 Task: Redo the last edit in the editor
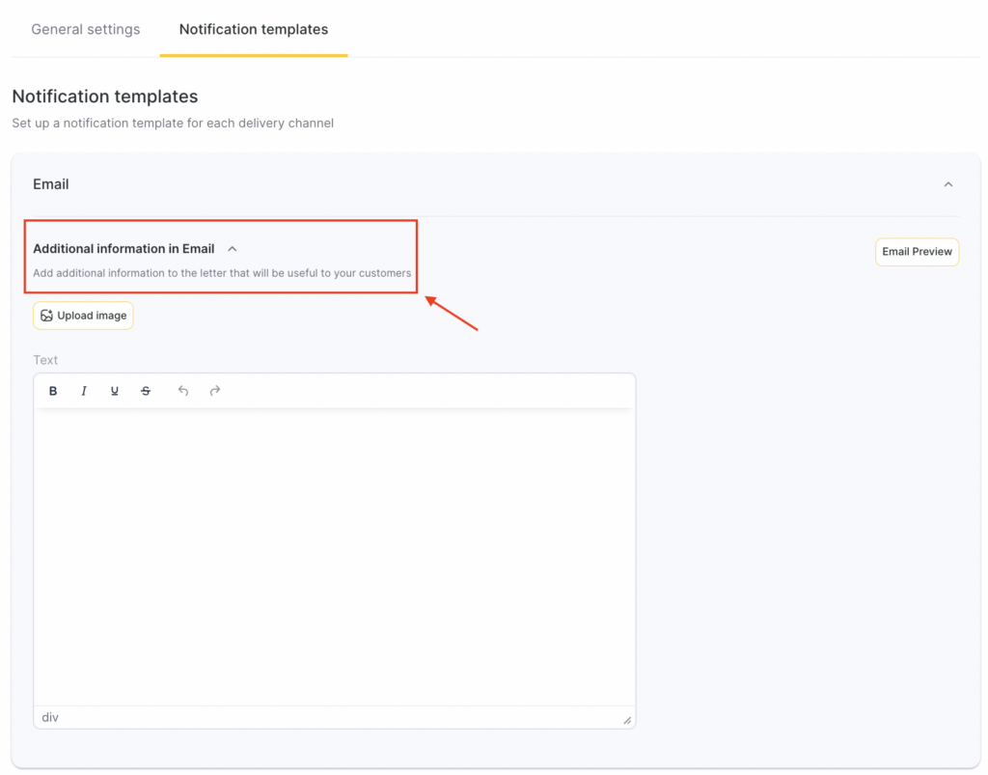[215, 391]
